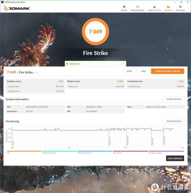Image resolution: width=191 pixels, height=193 pixels.
Task: Minimize the 3DMark window
Action: point(175,2)
